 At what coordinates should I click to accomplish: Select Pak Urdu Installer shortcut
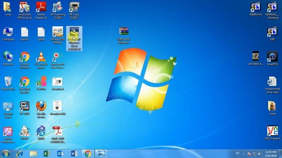[25, 85]
